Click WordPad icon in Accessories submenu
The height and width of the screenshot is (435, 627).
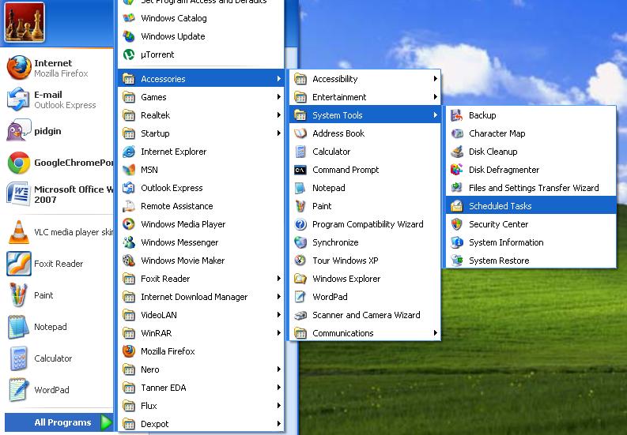point(300,297)
